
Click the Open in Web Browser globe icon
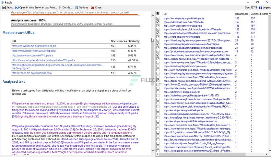tap(17, 7)
